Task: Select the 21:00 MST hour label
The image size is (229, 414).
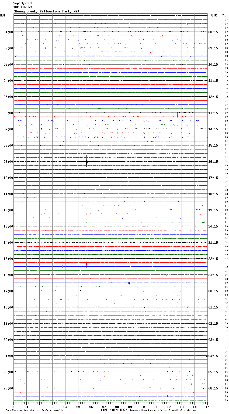Action: pos(8,356)
